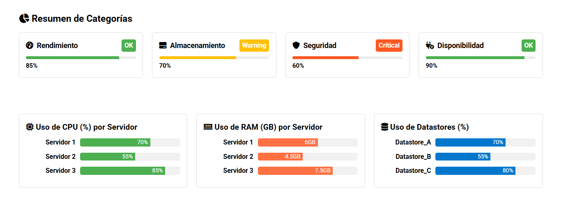Click the hard drive icon beside Almacenamiento
Image resolution: width=568 pixels, height=211 pixels.
pos(163,46)
